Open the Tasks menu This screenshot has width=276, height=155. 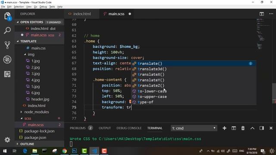(52, 7)
